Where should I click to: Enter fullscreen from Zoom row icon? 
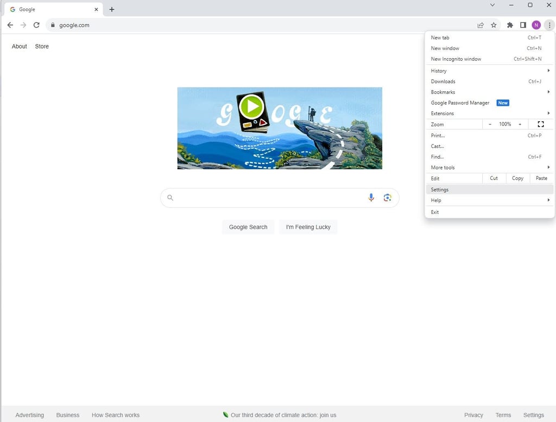(541, 124)
